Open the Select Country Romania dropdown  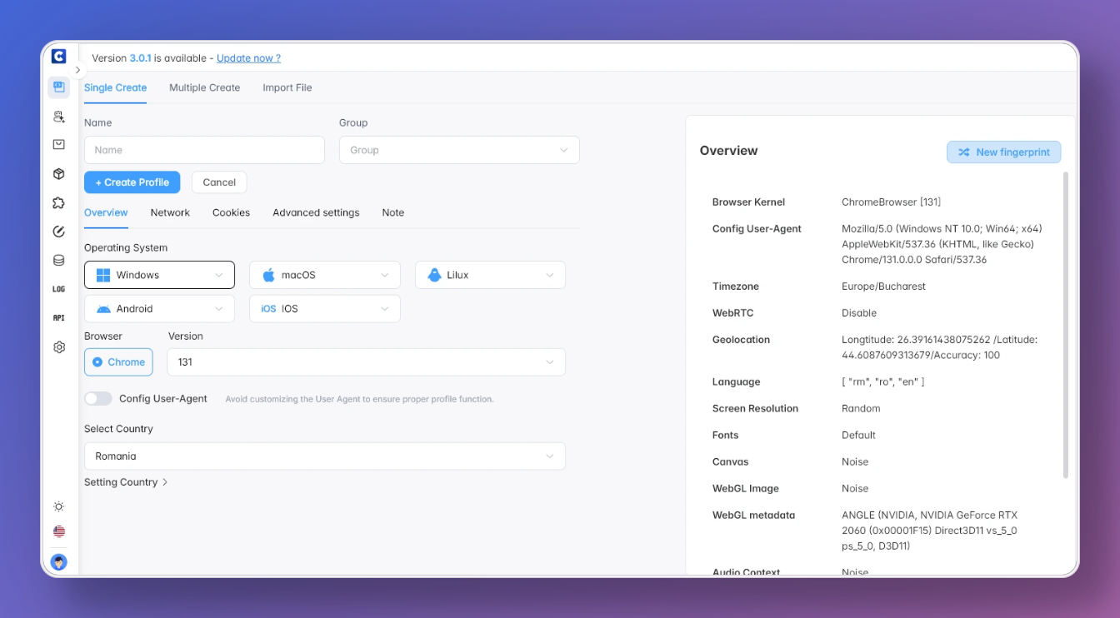point(324,456)
